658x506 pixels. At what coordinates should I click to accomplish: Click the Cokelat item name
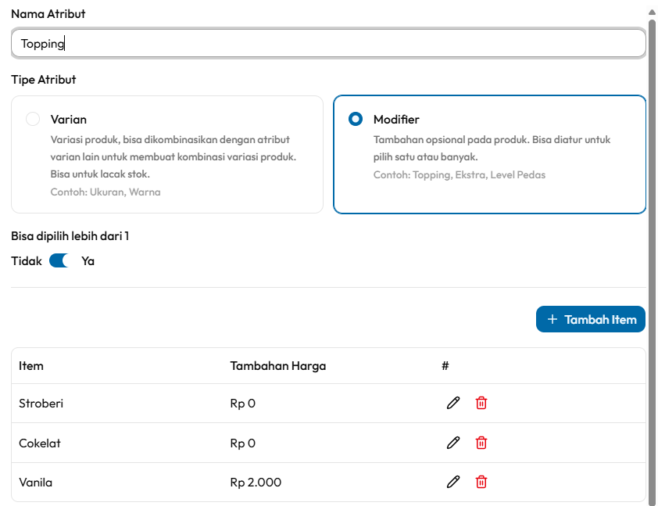(x=40, y=443)
